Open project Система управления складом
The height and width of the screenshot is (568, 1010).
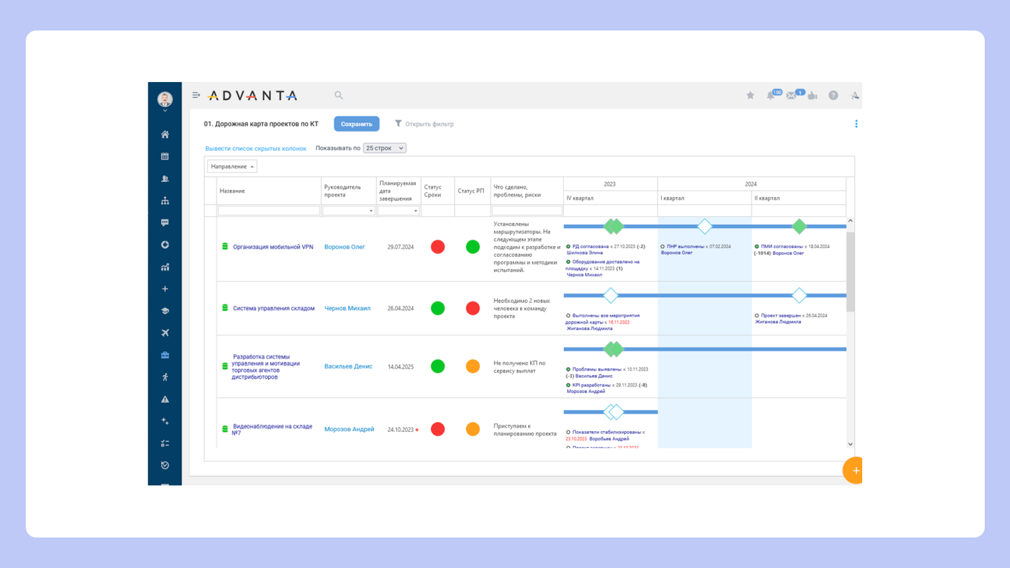click(274, 309)
